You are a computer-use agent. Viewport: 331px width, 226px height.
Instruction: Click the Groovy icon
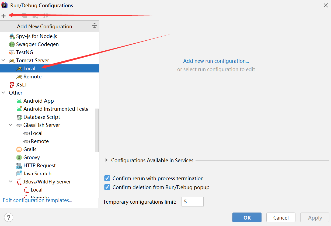point(19,158)
